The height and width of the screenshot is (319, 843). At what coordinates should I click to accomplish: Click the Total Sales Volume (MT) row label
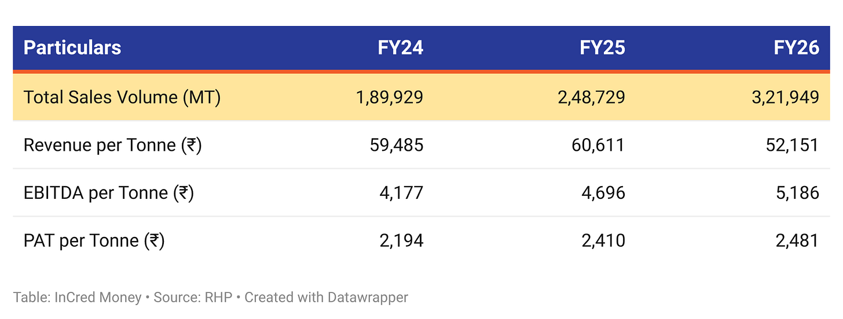122,97
